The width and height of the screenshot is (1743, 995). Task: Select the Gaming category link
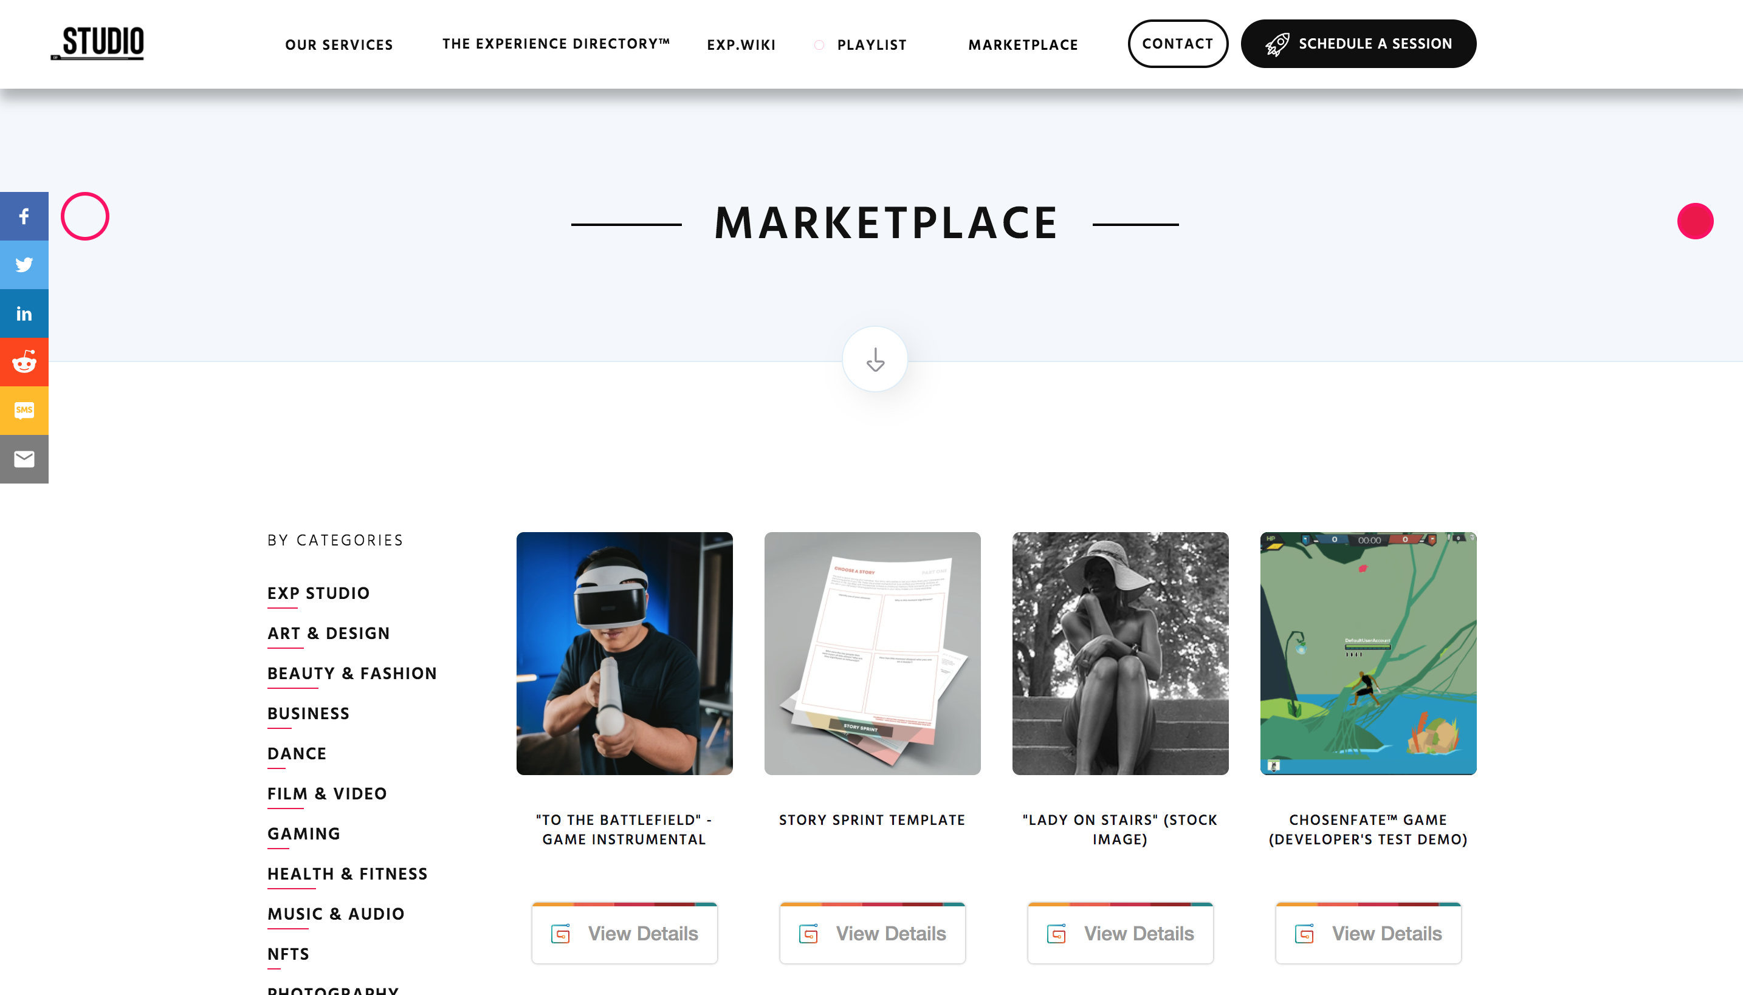(303, 833)
